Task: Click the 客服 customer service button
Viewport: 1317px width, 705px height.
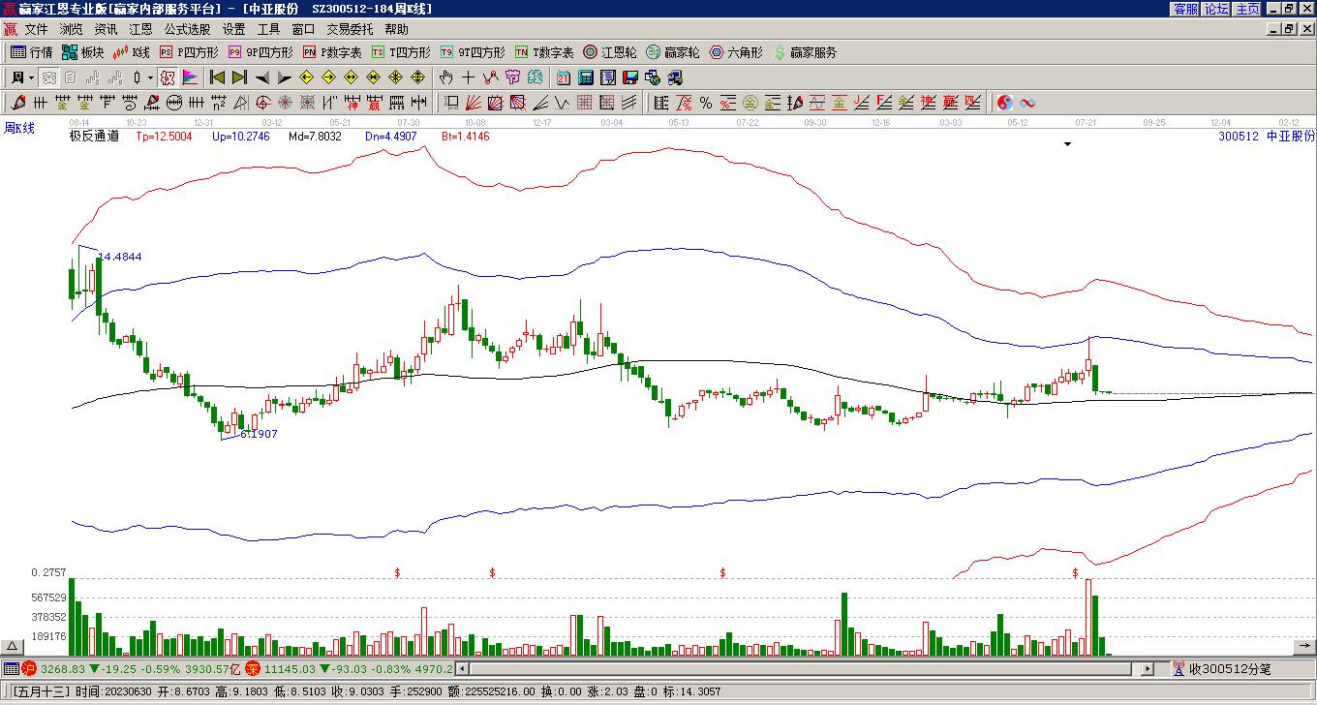Action: 1185,9
